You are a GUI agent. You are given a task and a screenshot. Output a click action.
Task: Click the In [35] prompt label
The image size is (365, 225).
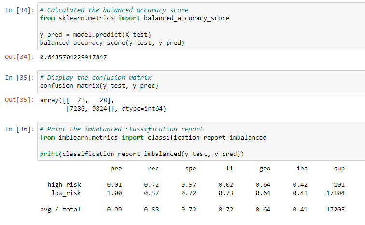click(x=20, y=77)
